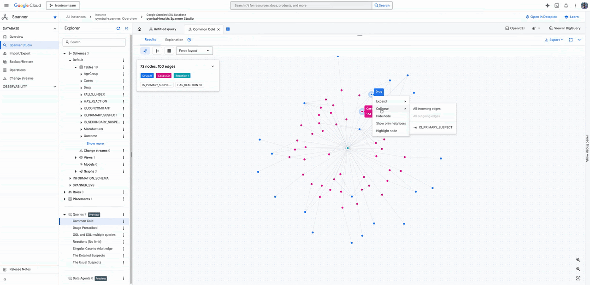590x285 pixels.
Task: Zoom in on the graph
Action: 578,260
